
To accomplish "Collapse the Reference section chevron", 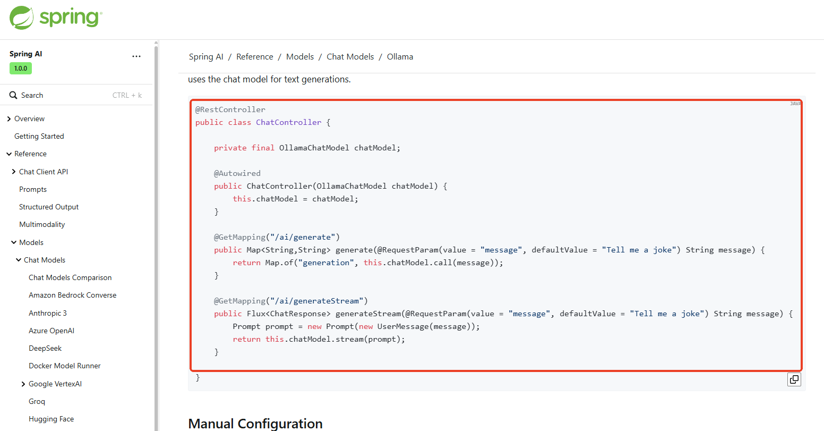I will coord(9,154).
